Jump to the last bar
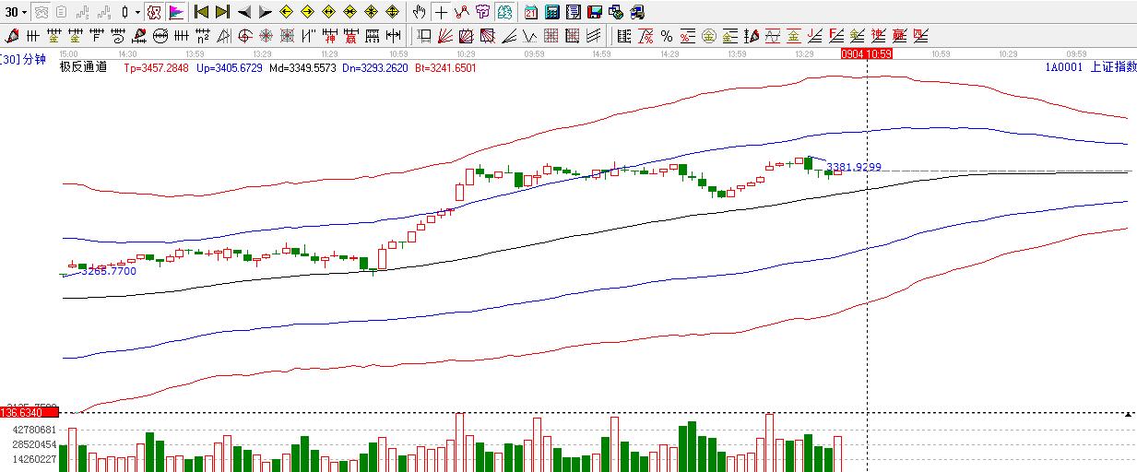 [x=222, y=12]
